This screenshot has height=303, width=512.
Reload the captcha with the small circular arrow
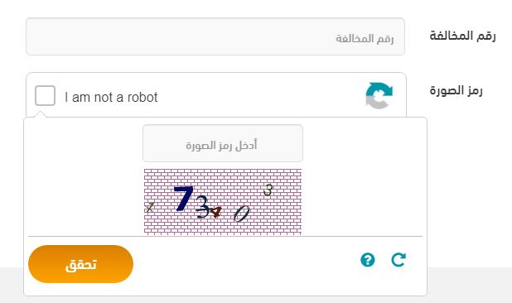(398, 260)
